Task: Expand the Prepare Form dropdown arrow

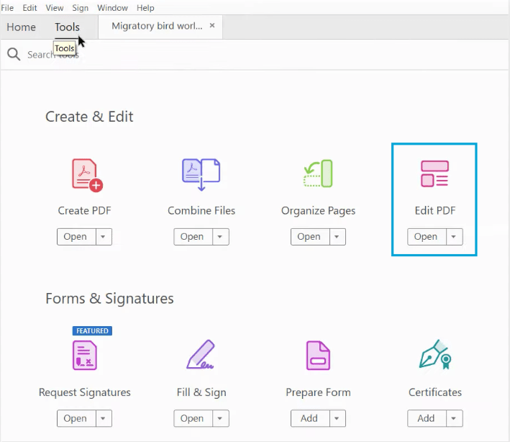Action: (x=337, y=418)
